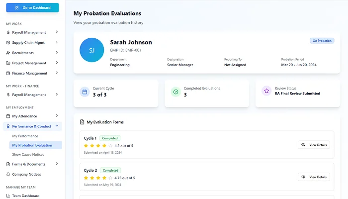Click the SJ profile avatar

pyautogui.click(x=91, y=50)
